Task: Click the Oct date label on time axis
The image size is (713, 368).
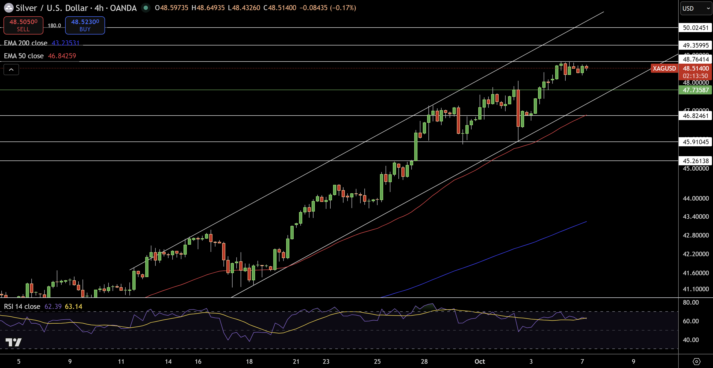Action: [480, 361]
